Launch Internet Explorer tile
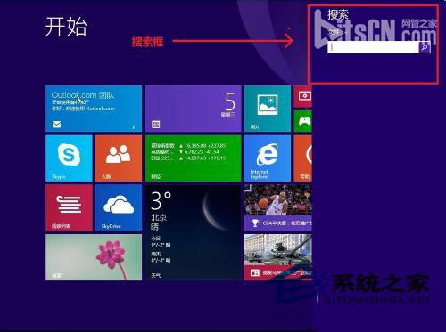The width and height of the screenshot is (446, 332). point(268,158)
